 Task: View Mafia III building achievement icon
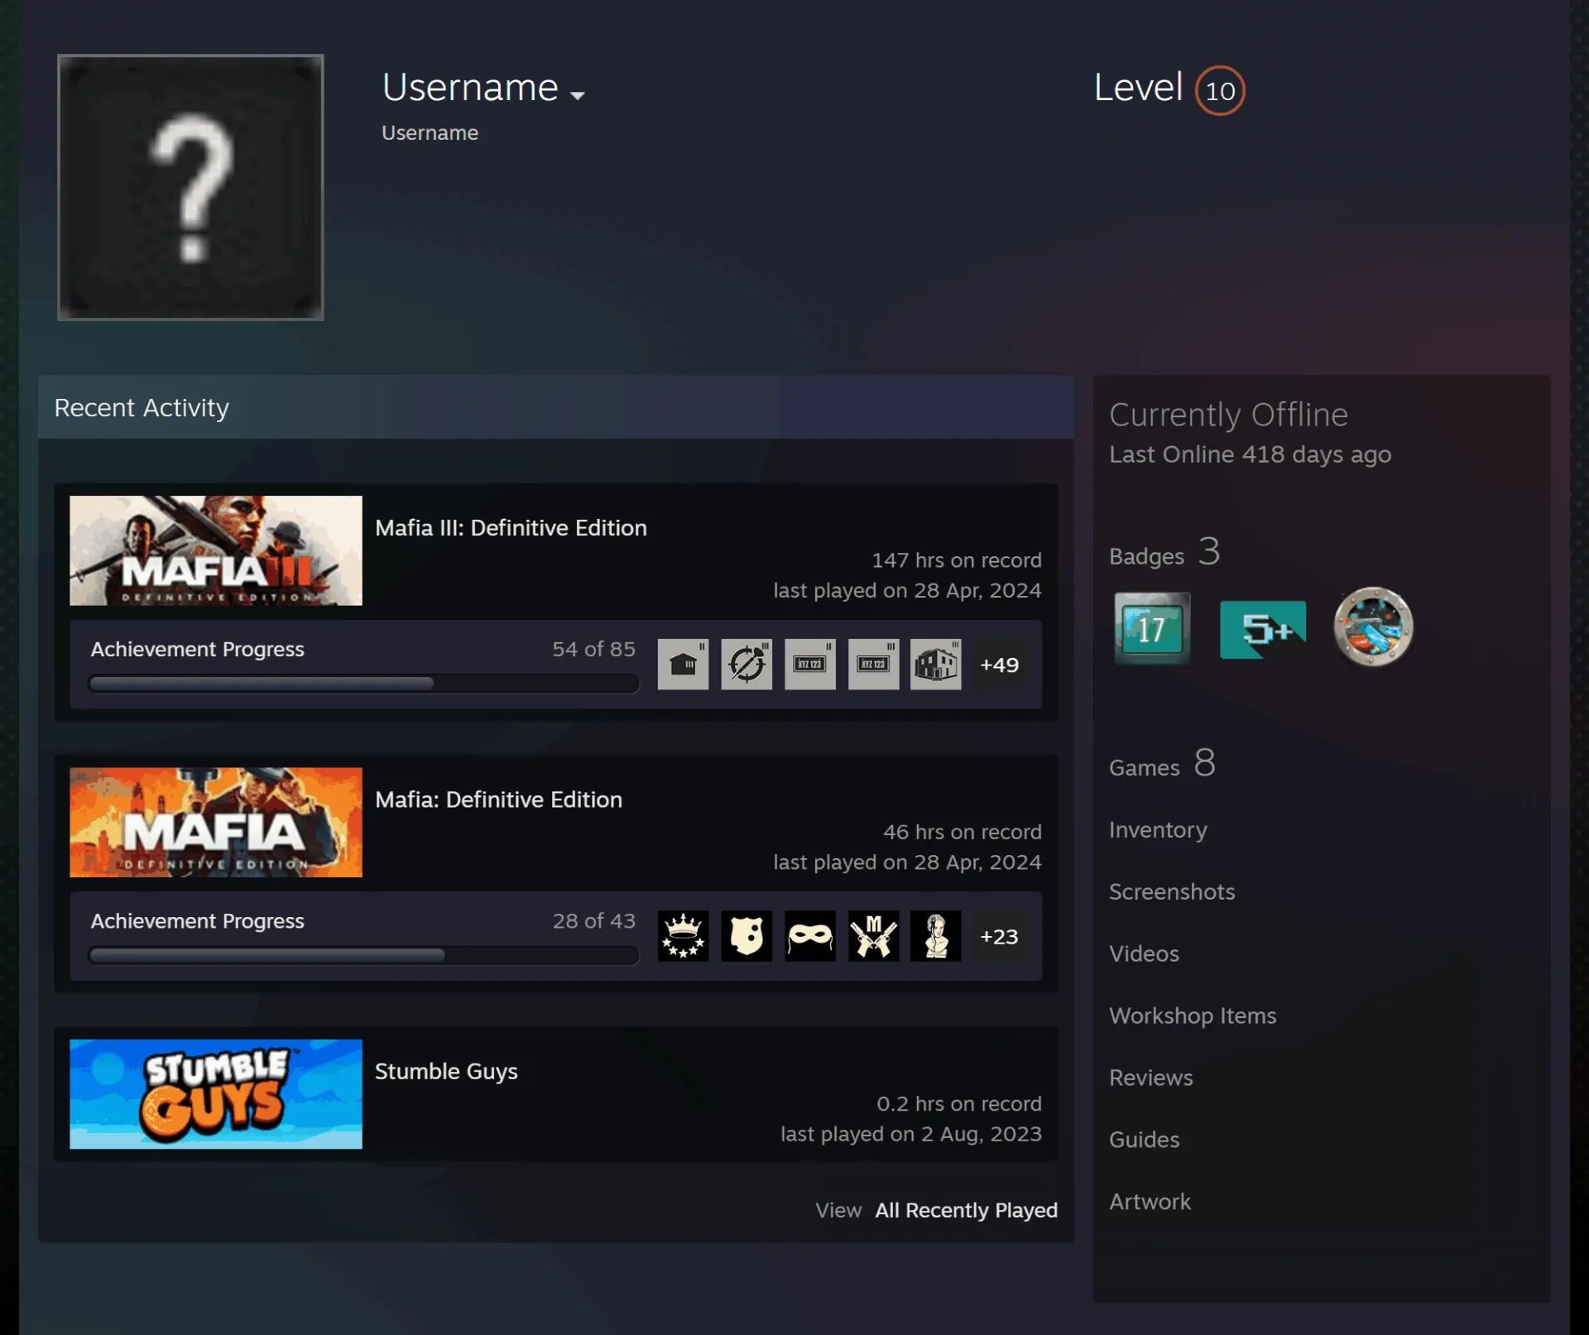(936, 664)
